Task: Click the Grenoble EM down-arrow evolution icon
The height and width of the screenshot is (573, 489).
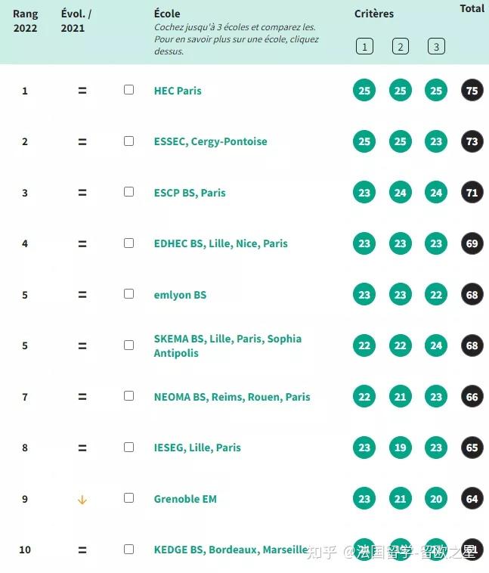Action: (x=82, y=499)
